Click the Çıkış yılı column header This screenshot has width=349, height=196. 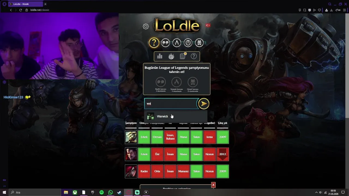pos(222,123)
